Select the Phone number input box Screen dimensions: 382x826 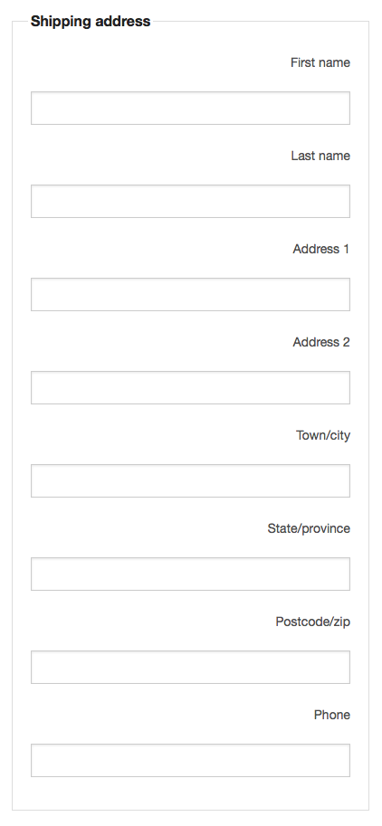click(190, 761)
